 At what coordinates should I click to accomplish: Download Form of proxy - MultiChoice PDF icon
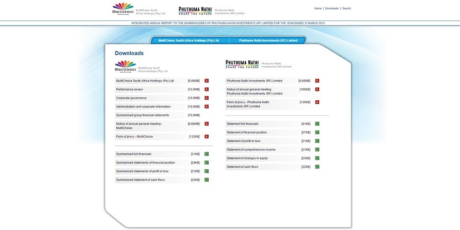point(207,136)
